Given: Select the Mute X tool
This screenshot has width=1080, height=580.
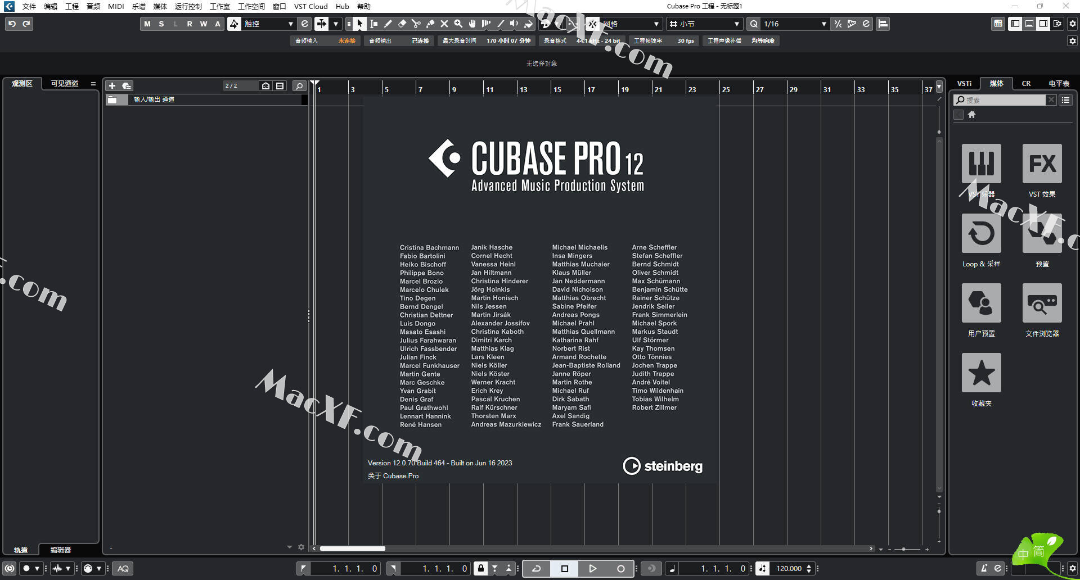Looking at the screenshot, I should 444,24.
